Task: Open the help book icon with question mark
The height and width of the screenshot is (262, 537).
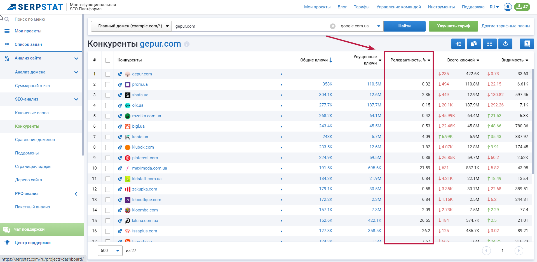Action: point(527,44)
